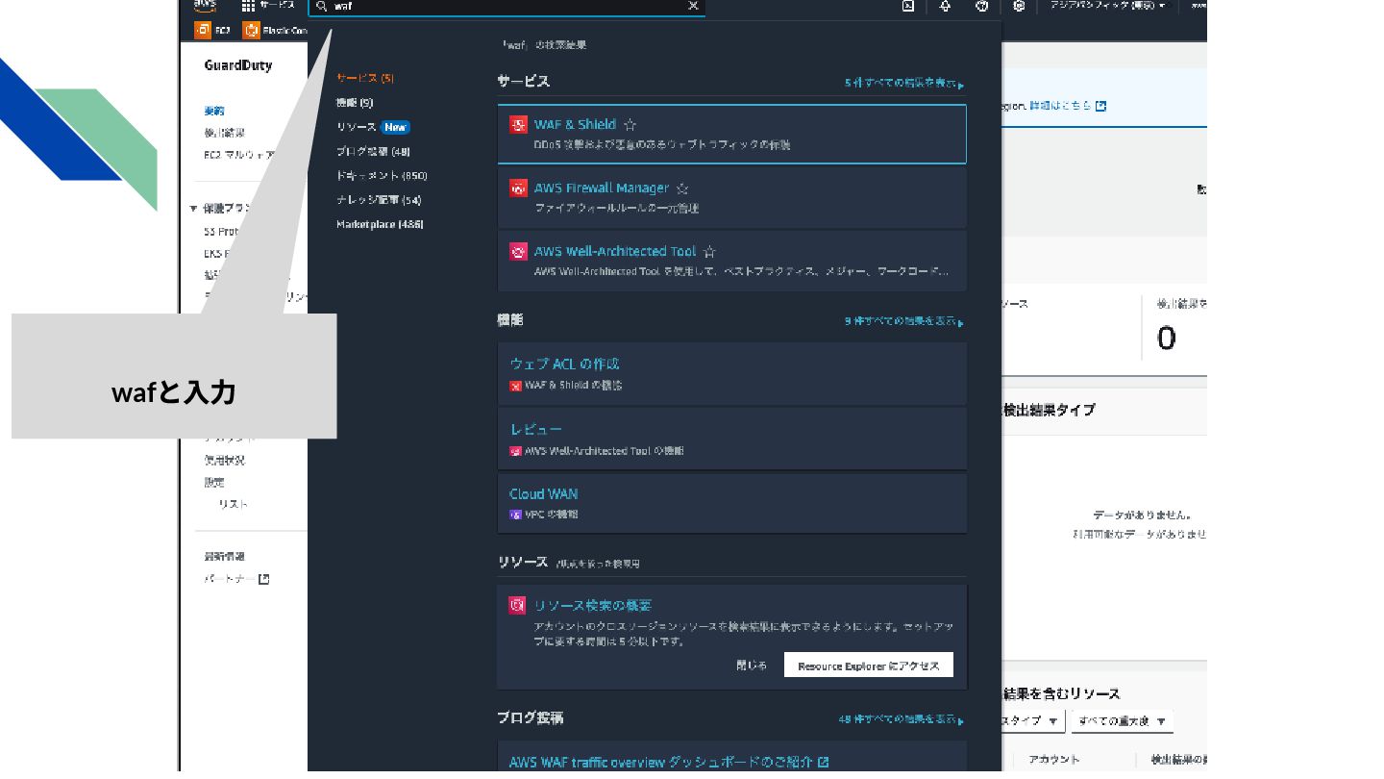Screen dimensions: 1384x779
Task: Open 検出結果 in GuardDuty sidebar
Action: tap(224, 133)
